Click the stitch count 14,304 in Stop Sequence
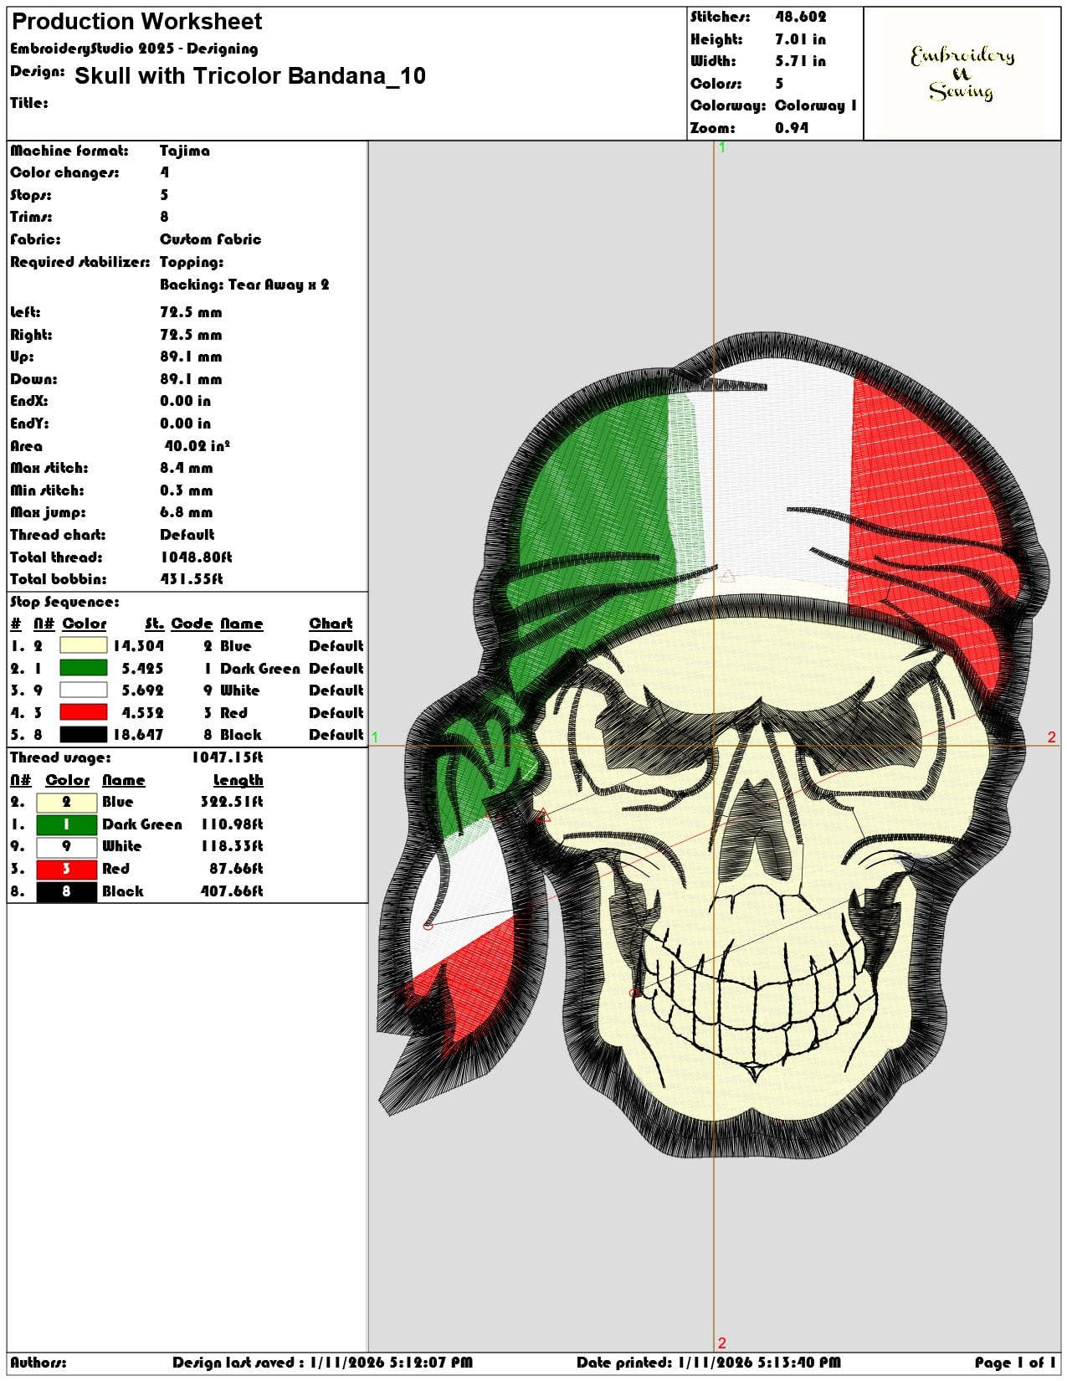 [139, 646]
